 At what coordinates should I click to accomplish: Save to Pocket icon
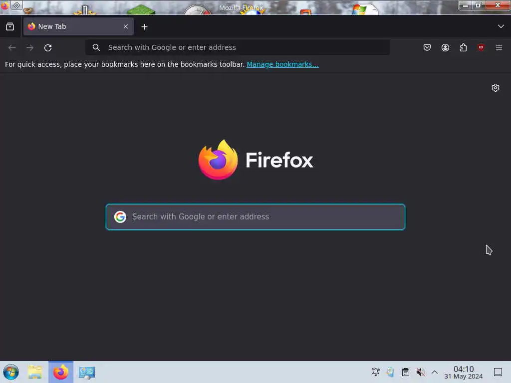point(427,47)
